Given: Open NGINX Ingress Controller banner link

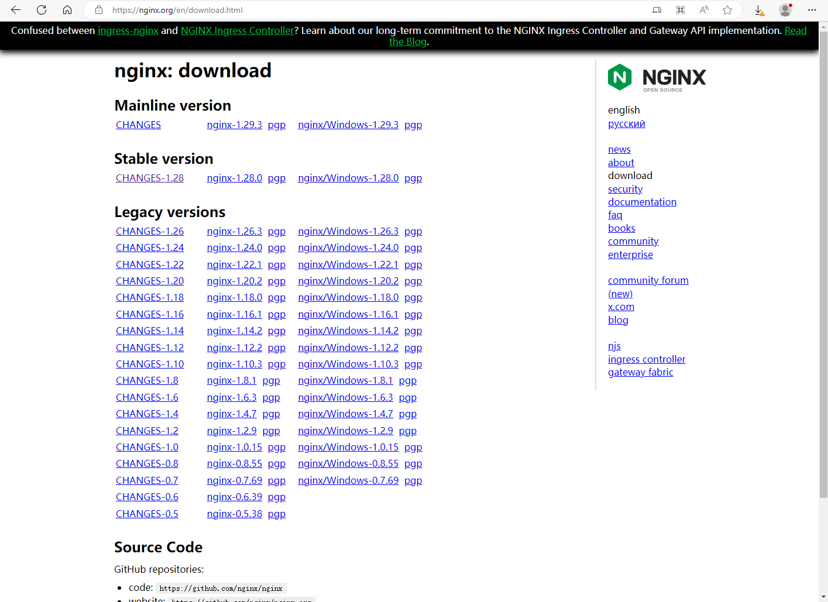Looking at the screenshot, I should click(237, 30).
